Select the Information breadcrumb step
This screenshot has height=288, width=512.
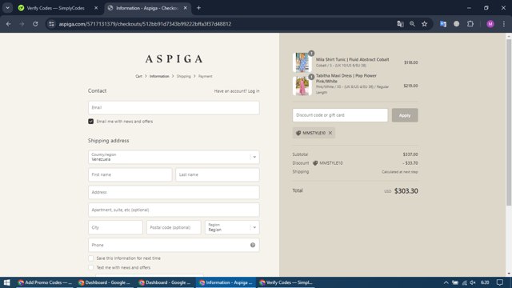tap(159, 76)
